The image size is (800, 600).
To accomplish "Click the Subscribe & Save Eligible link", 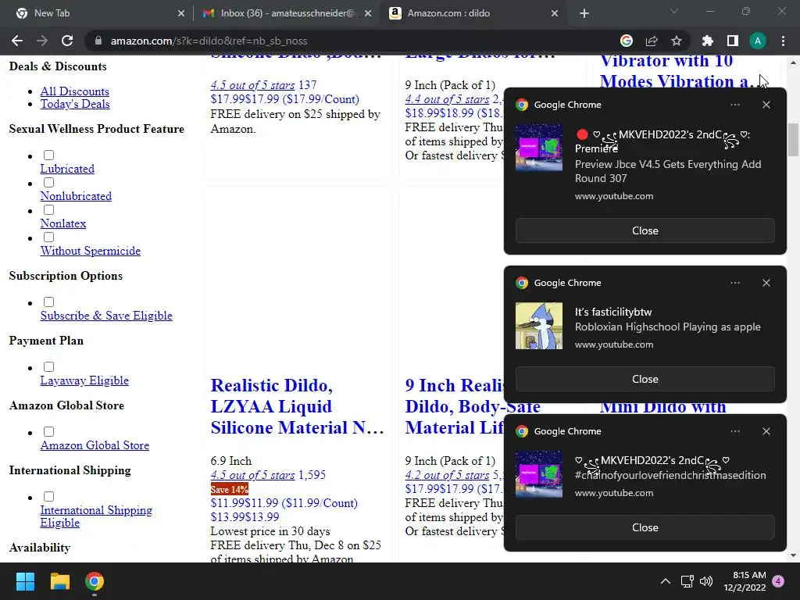I will pyautogui.click(x=106, y=316).
